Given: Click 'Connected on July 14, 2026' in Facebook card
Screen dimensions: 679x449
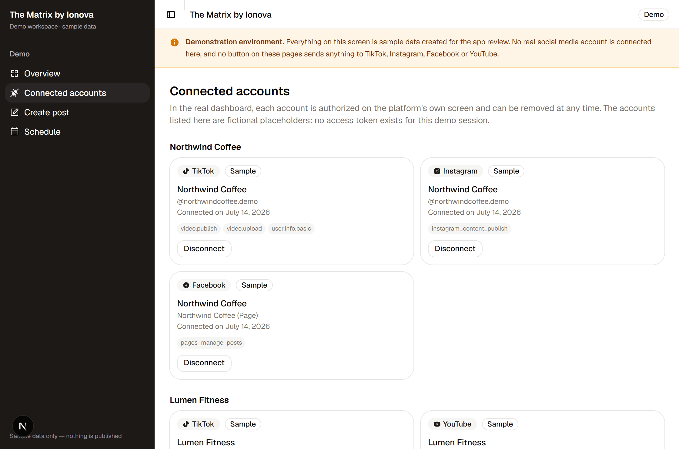Looking at the screenshot, I should [x=223, y=326].
